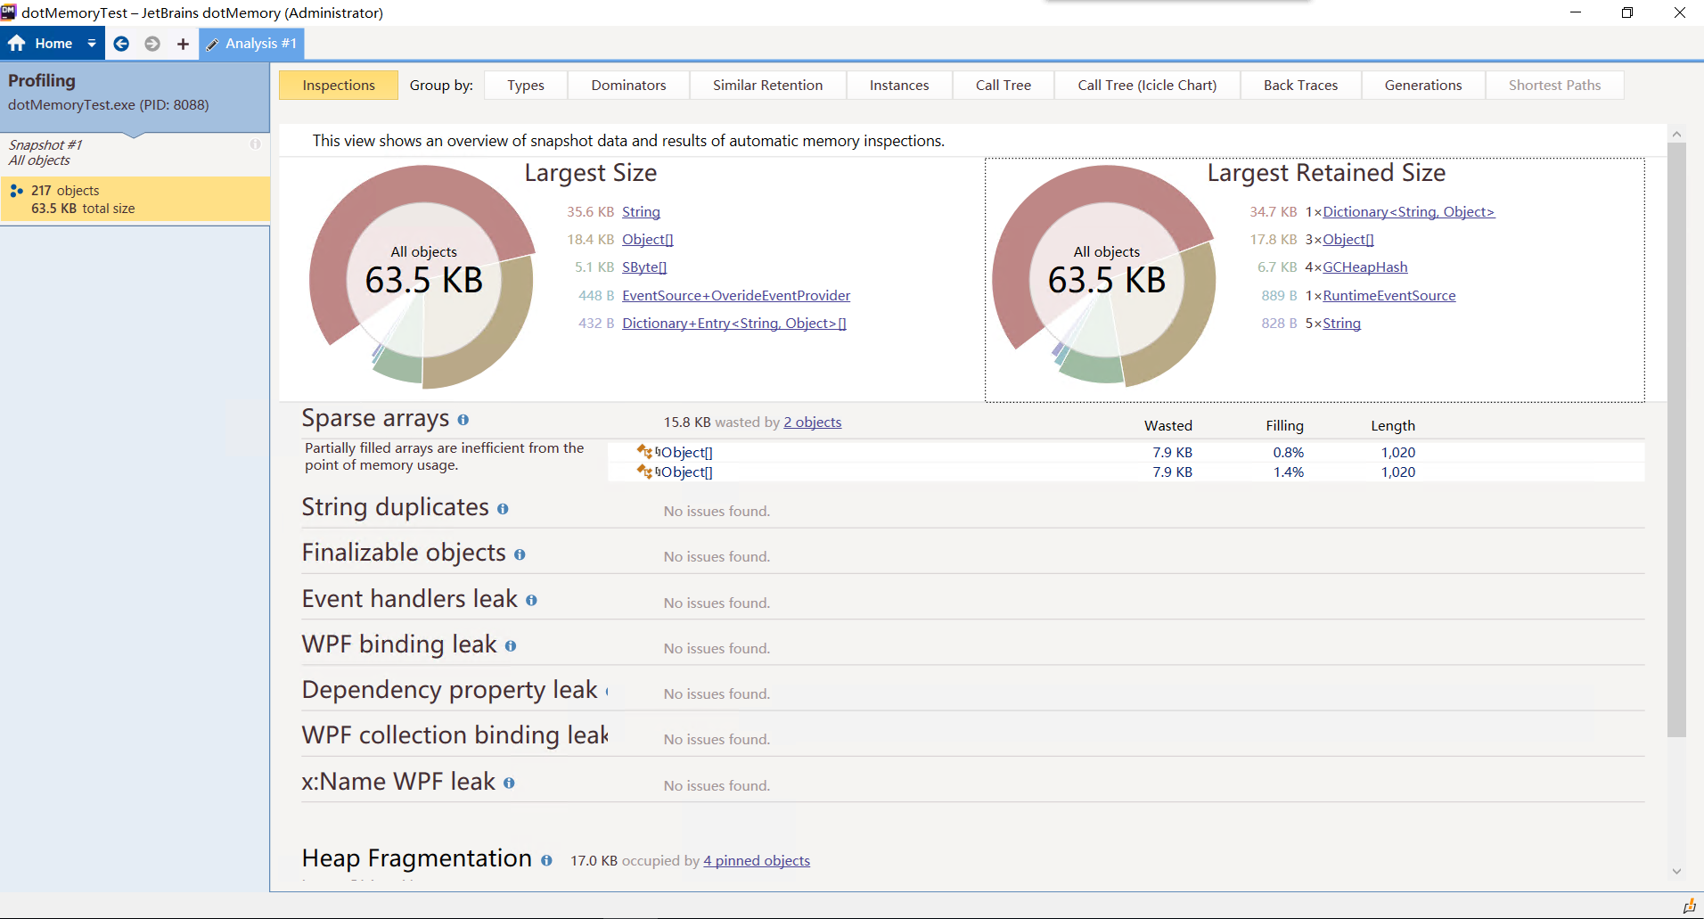
Task: Group by Types
Action: tap(526, 86)
